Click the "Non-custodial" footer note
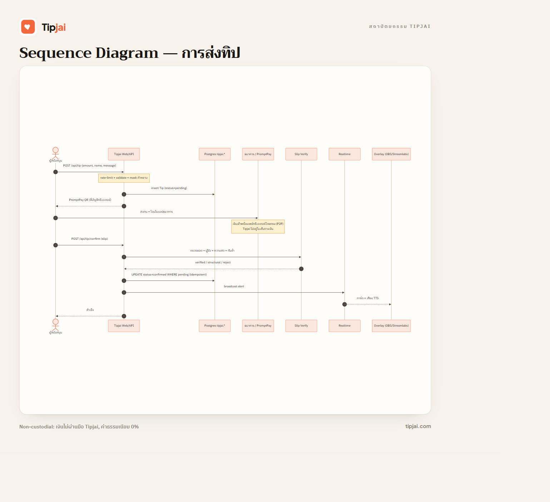 79,427
